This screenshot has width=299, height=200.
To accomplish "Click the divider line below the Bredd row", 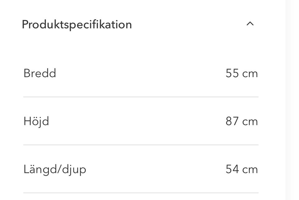I will pos(141,97).
